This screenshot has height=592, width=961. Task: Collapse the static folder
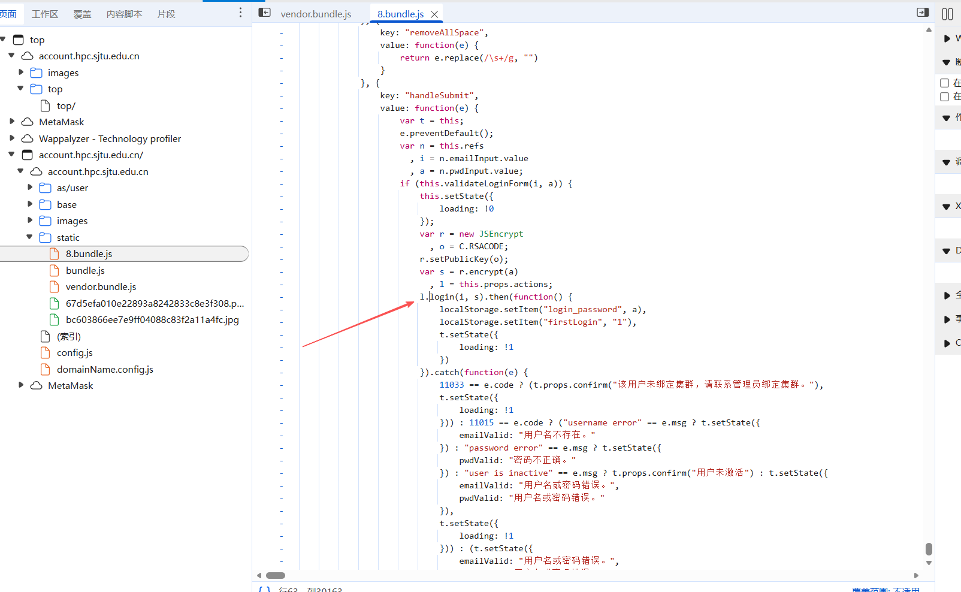coord(30,237)
